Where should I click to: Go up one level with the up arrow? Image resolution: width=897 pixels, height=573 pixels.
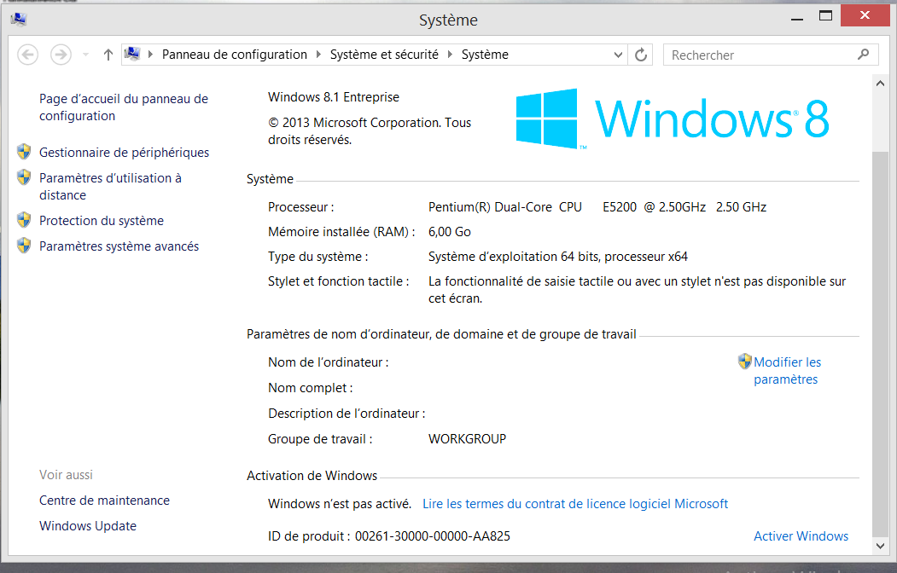[108, 55]
